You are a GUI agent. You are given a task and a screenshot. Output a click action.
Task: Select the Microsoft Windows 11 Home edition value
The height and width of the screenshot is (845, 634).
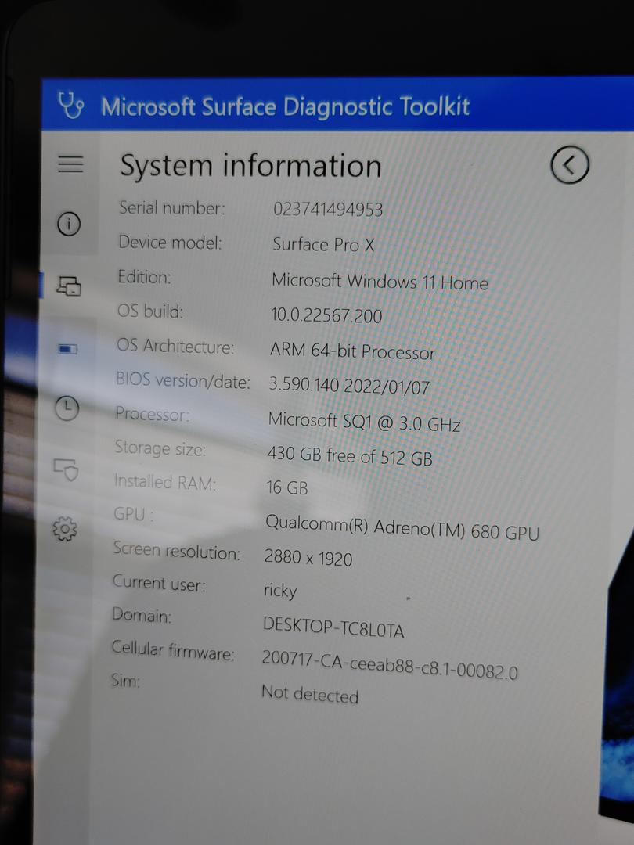pos(380,282)
